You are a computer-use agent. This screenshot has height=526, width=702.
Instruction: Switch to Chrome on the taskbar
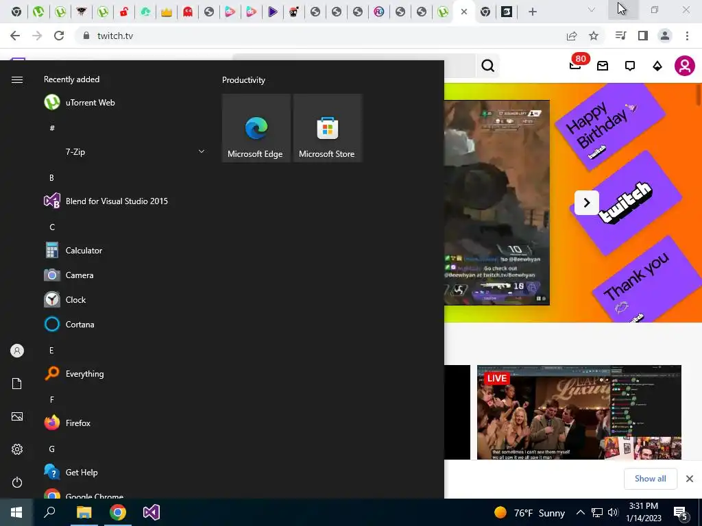click(x=118, y=512)
